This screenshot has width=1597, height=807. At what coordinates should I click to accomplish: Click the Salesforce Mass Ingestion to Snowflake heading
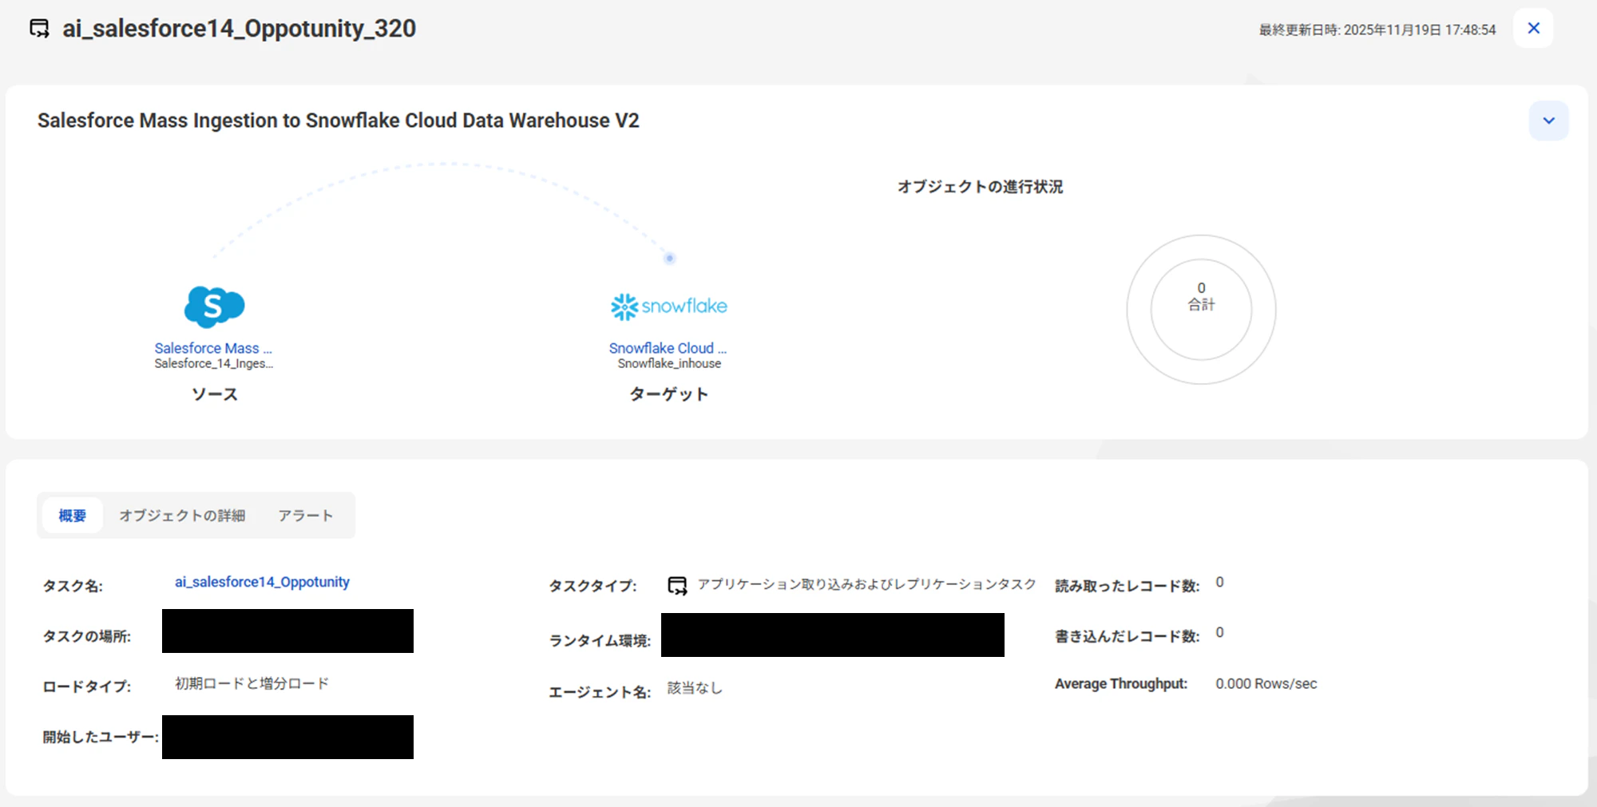(x=339, y=121)
